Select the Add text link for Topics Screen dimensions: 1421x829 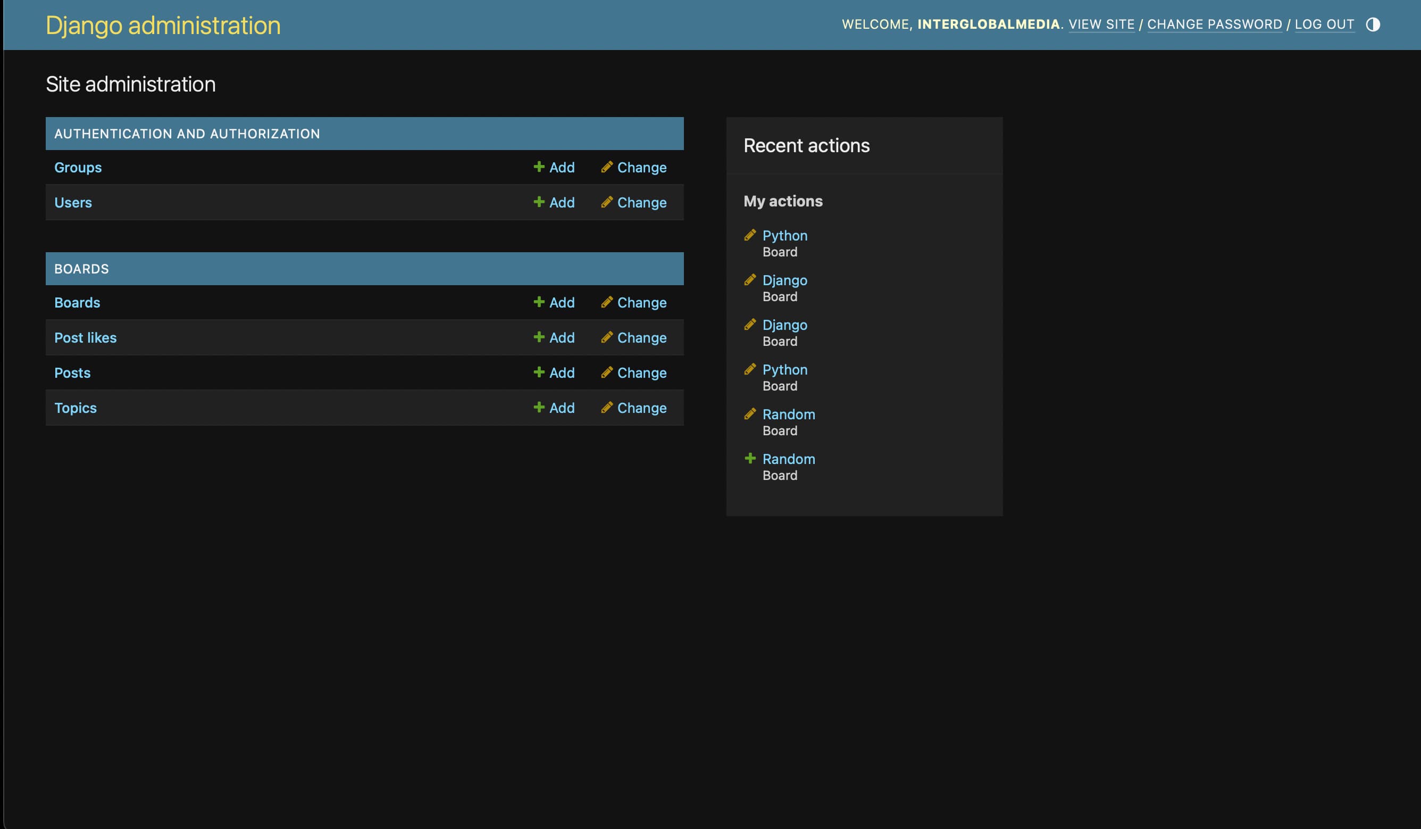tap(562, 408)
